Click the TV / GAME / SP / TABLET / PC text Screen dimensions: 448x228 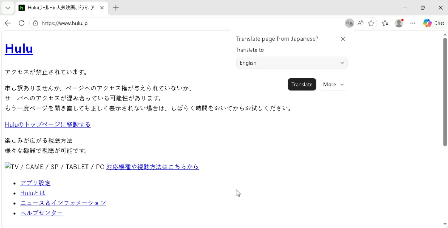tap(57, 167)
